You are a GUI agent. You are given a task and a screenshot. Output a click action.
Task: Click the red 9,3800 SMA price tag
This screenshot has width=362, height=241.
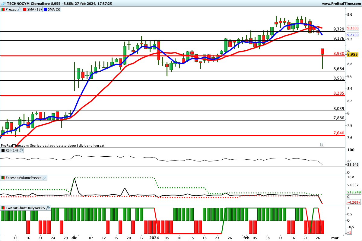click(x=353, y=28)
